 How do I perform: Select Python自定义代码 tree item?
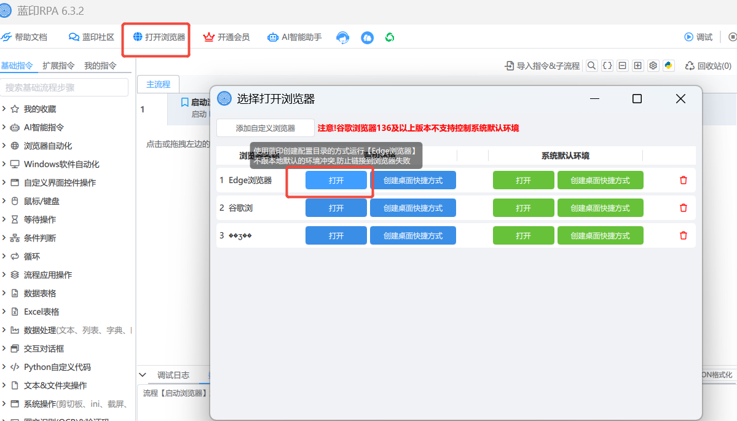pos(57,367)
